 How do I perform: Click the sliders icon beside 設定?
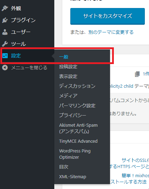click(5, 56)
